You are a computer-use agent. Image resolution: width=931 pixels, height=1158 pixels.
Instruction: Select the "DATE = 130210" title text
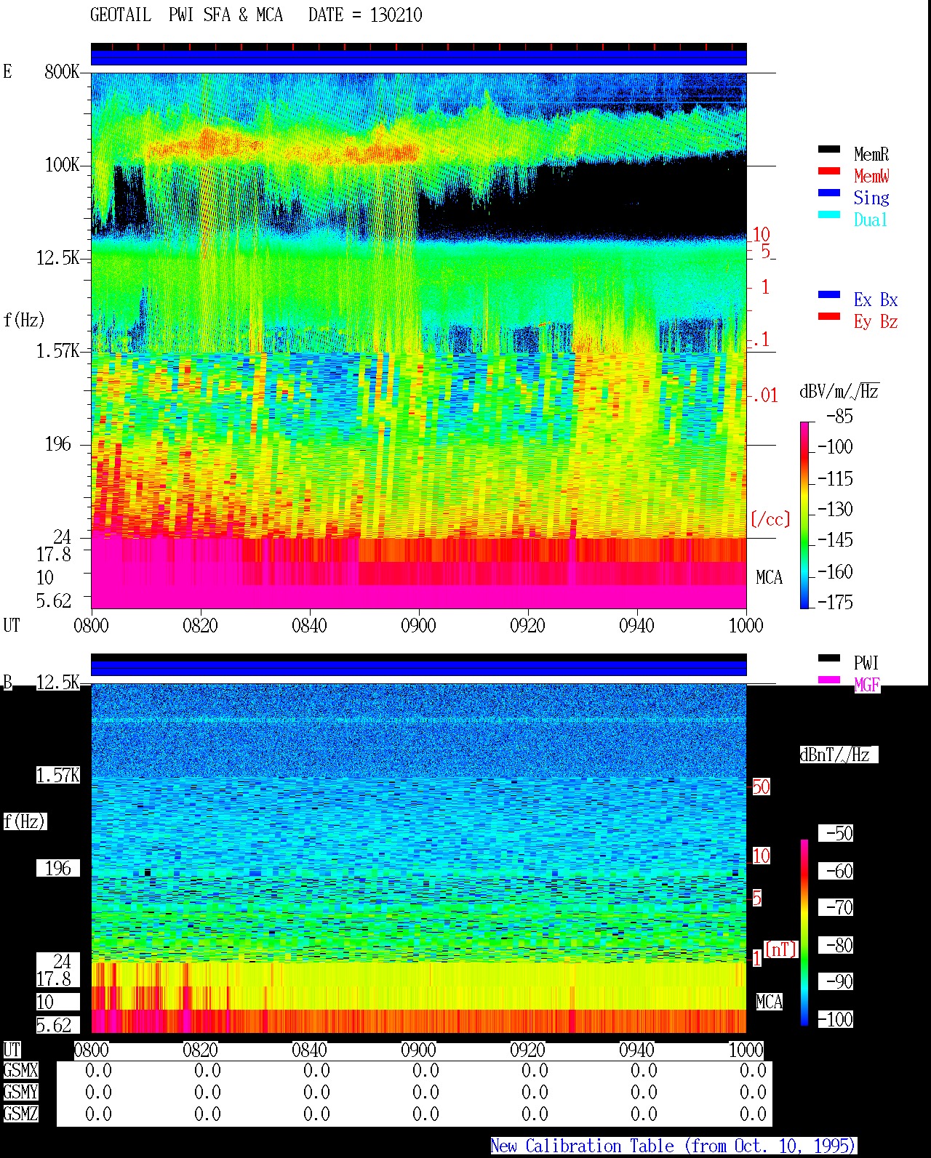tap(365, 15)
